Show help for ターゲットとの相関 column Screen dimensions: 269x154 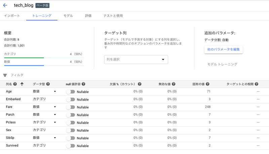coord(257,84)
